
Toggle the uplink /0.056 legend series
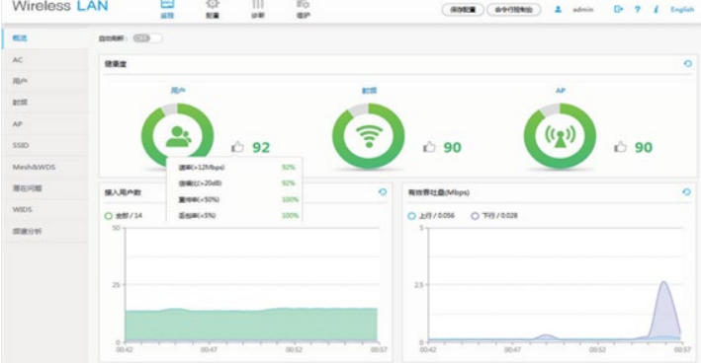[x=431, y=215]
